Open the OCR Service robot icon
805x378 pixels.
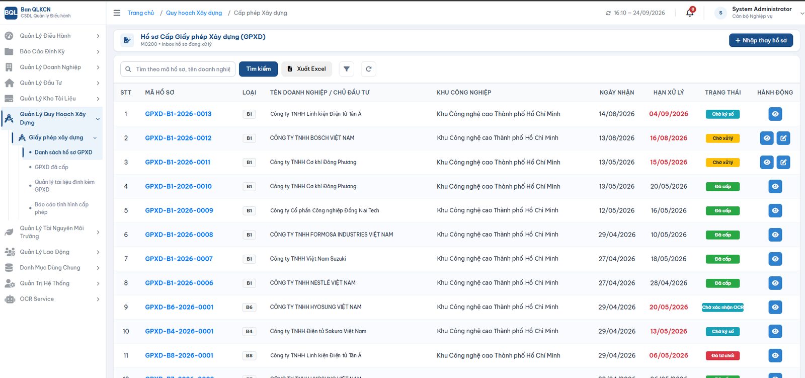pyautogui.click(x=10, y=299)
